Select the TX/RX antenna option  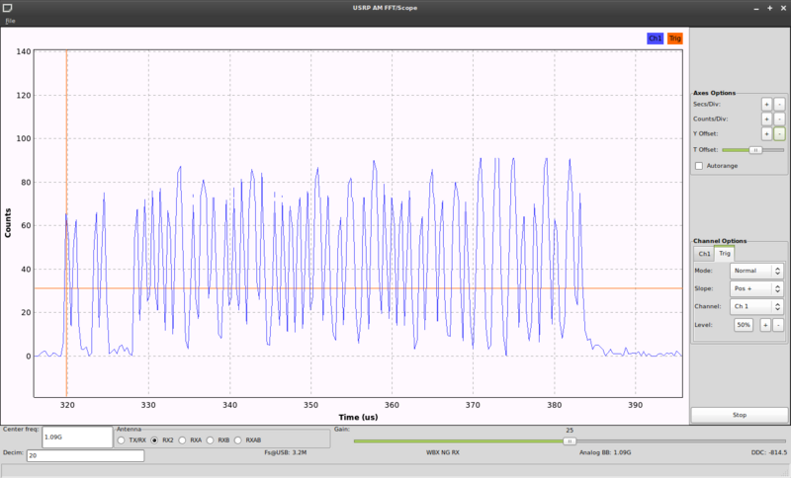click(122, 440)
